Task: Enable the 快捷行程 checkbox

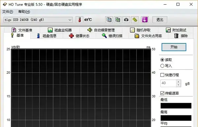Action: click(x=162, y=75)
